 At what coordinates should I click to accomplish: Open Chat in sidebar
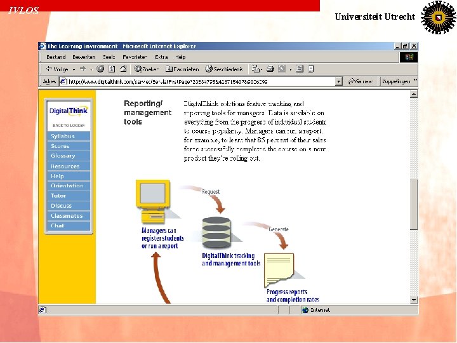click(x=69, y=225)
